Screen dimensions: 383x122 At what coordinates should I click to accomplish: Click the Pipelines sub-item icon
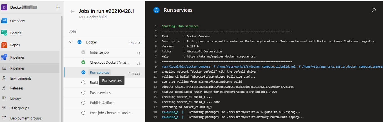pyautogui.click(x=4, y=68)
